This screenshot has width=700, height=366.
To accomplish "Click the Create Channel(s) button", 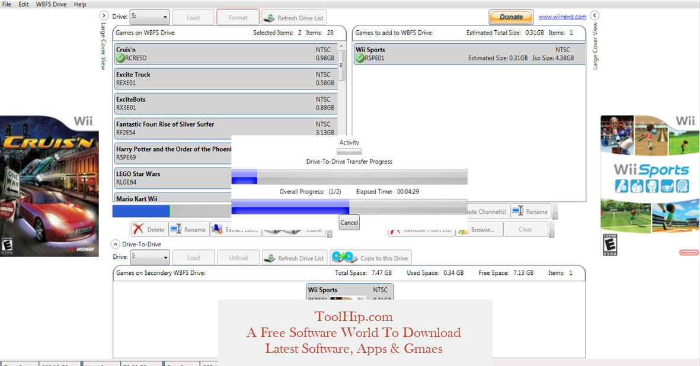I will (x=487, y=211).
